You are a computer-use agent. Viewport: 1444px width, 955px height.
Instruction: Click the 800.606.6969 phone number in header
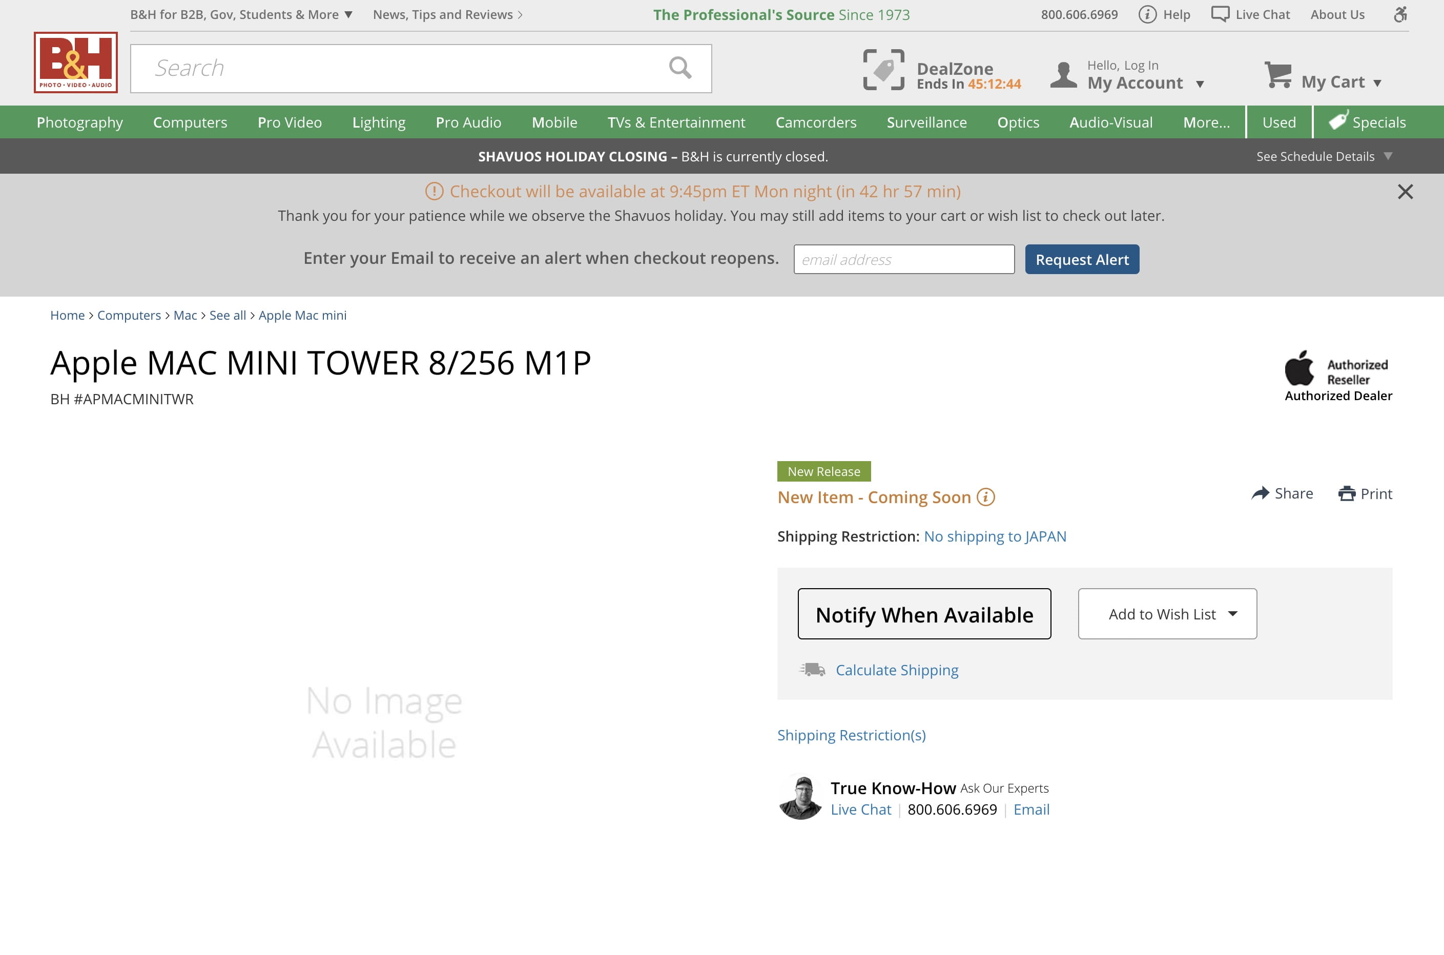[1079, 15]
